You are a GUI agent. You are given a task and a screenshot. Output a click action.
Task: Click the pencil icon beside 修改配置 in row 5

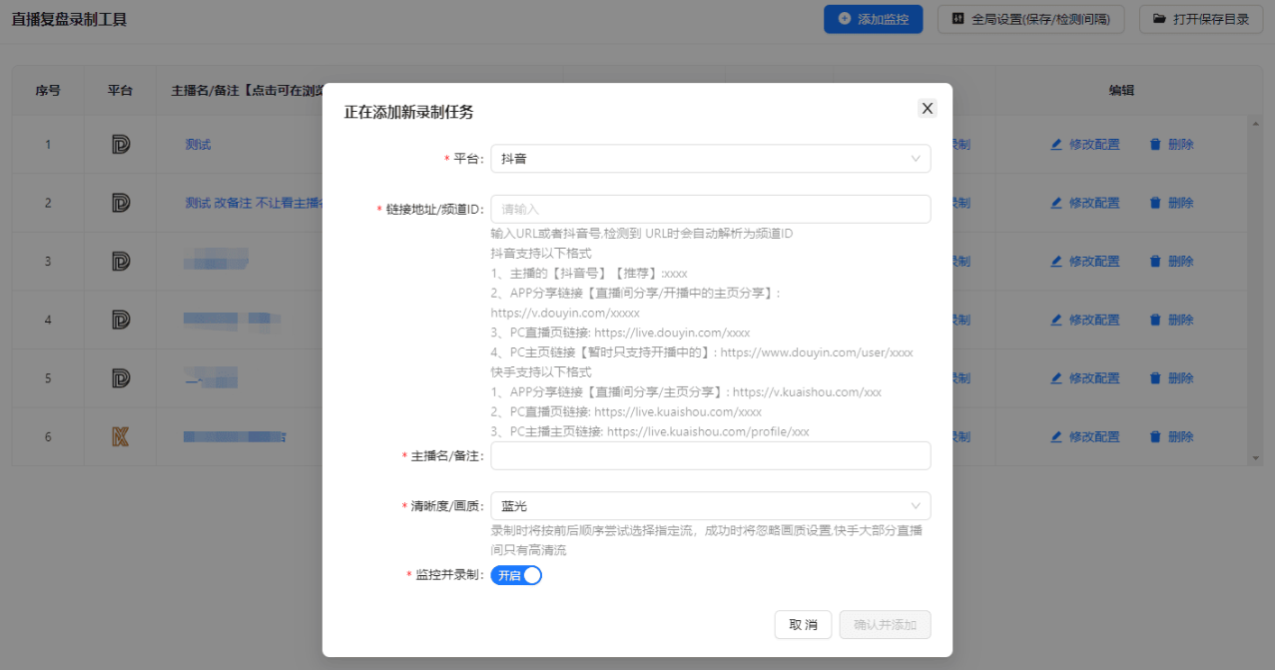pos(1057,377)
